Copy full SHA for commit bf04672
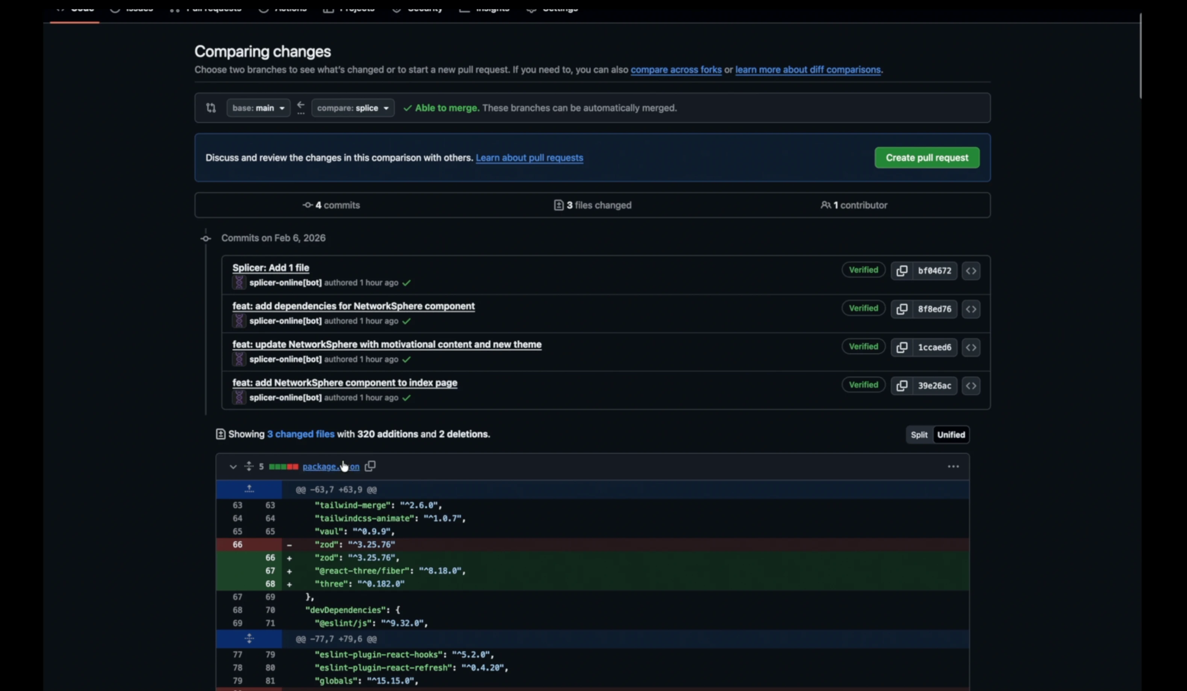Image resolution: width=1187 pixels, height=691 pixels. pos(902,271)
